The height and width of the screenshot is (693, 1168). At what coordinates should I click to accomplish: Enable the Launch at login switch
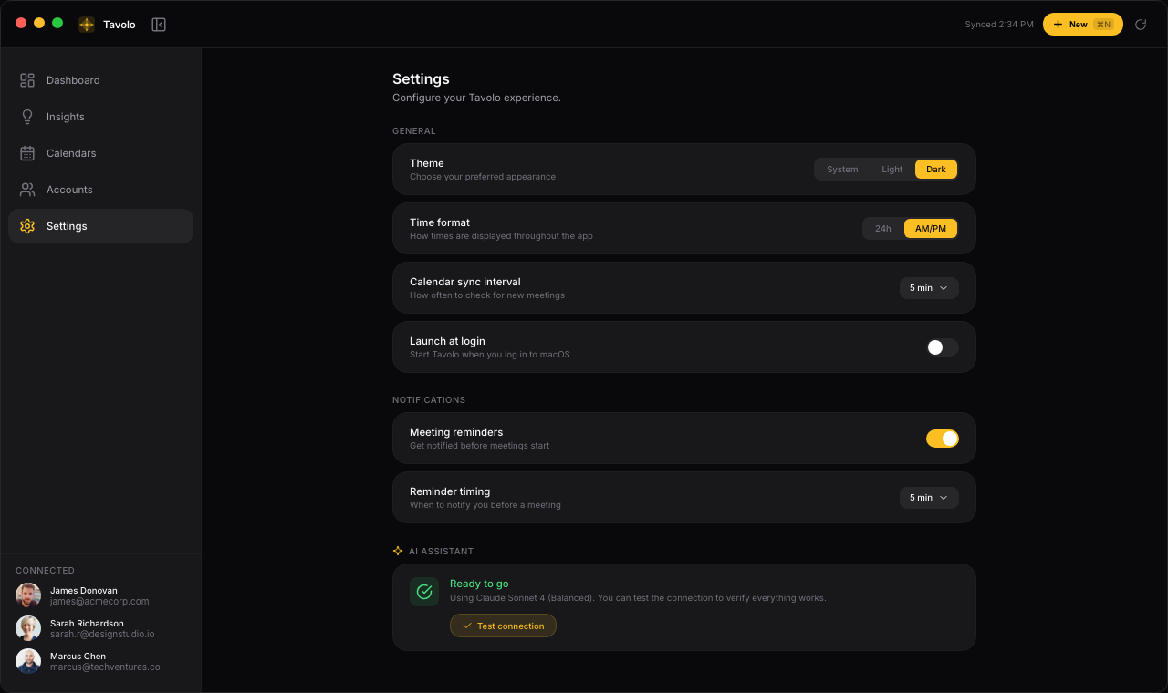(942, 347)
